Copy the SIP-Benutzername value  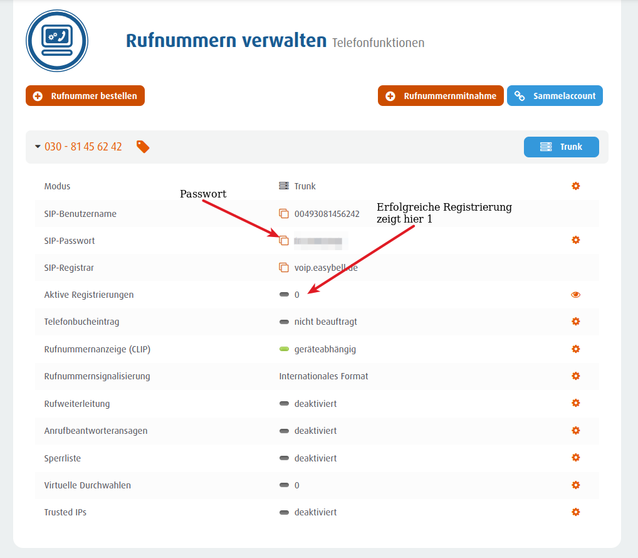pos(284,214)
